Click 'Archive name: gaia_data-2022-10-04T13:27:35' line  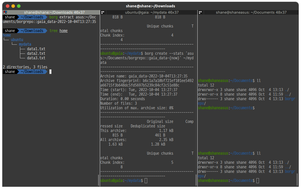[x=144, y=76]
